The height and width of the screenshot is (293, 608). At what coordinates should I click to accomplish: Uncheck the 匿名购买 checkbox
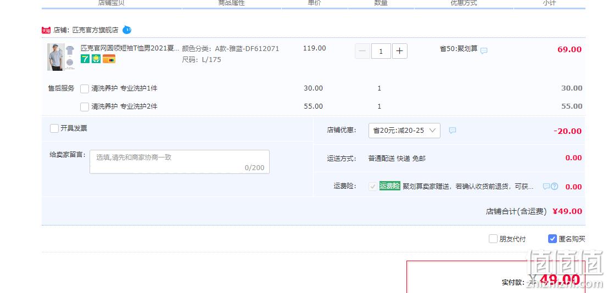[x=553, y=239]
